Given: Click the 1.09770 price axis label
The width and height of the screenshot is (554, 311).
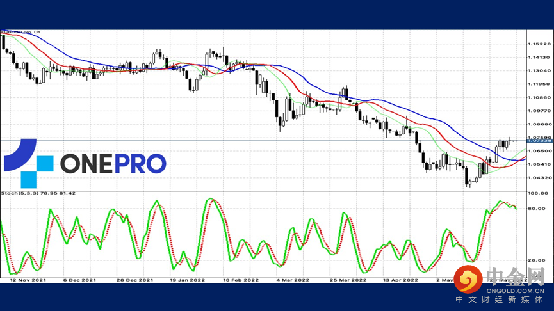Looking at the screenshot, I should point(539,111).
